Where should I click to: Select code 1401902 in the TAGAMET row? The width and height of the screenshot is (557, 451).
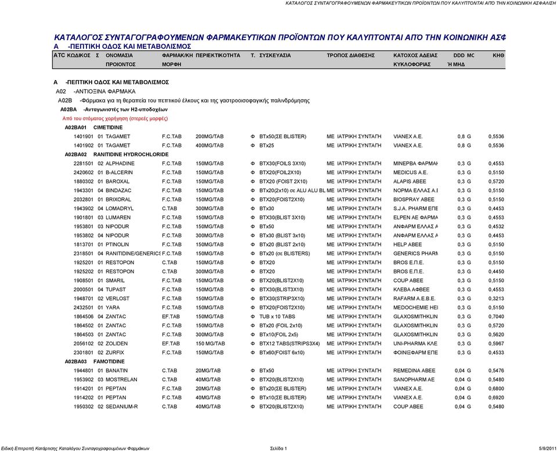[84, 145]
